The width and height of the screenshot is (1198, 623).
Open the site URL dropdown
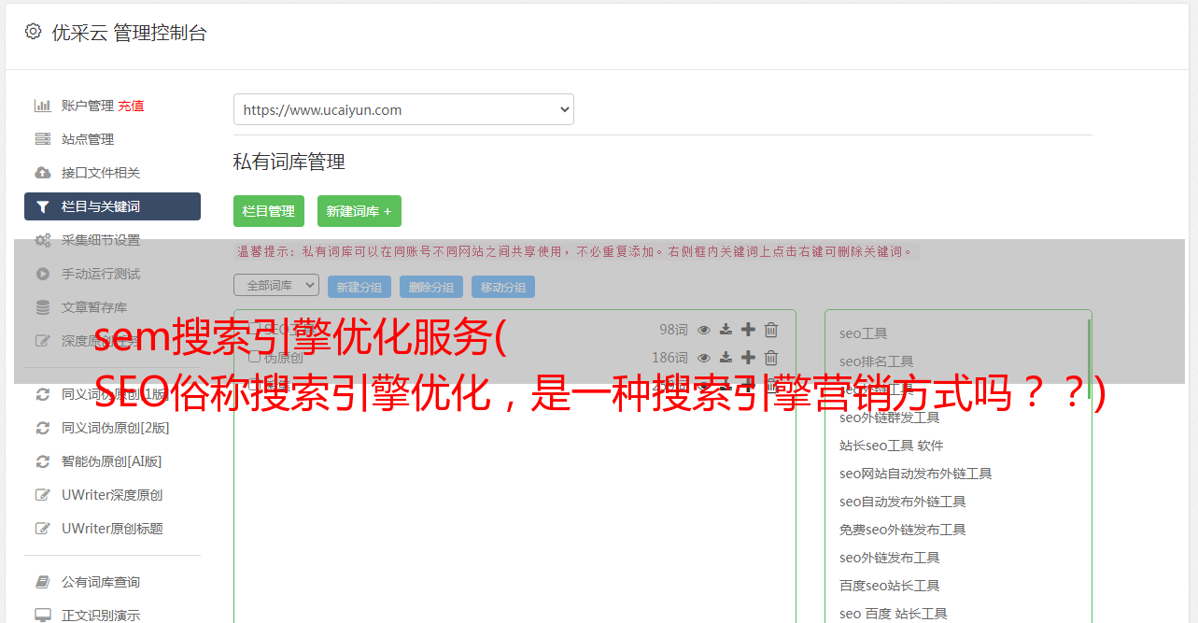coord(403,109)
